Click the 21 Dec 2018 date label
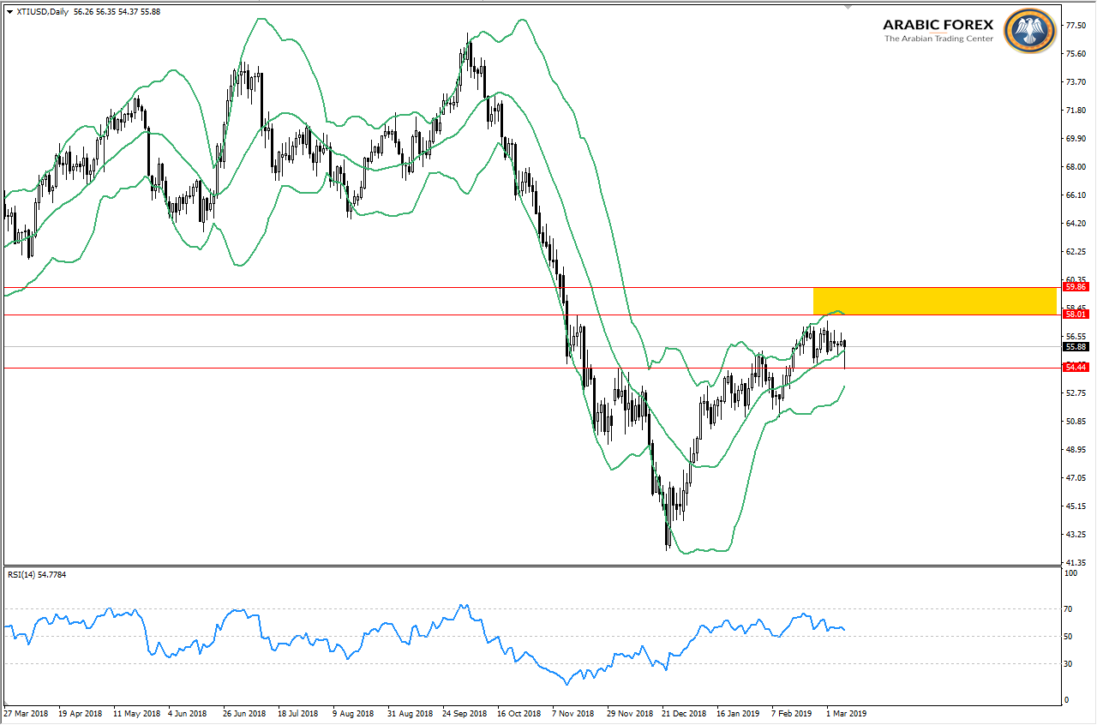This screenshot has width=1097, height=725. click(x=685, y=712)
